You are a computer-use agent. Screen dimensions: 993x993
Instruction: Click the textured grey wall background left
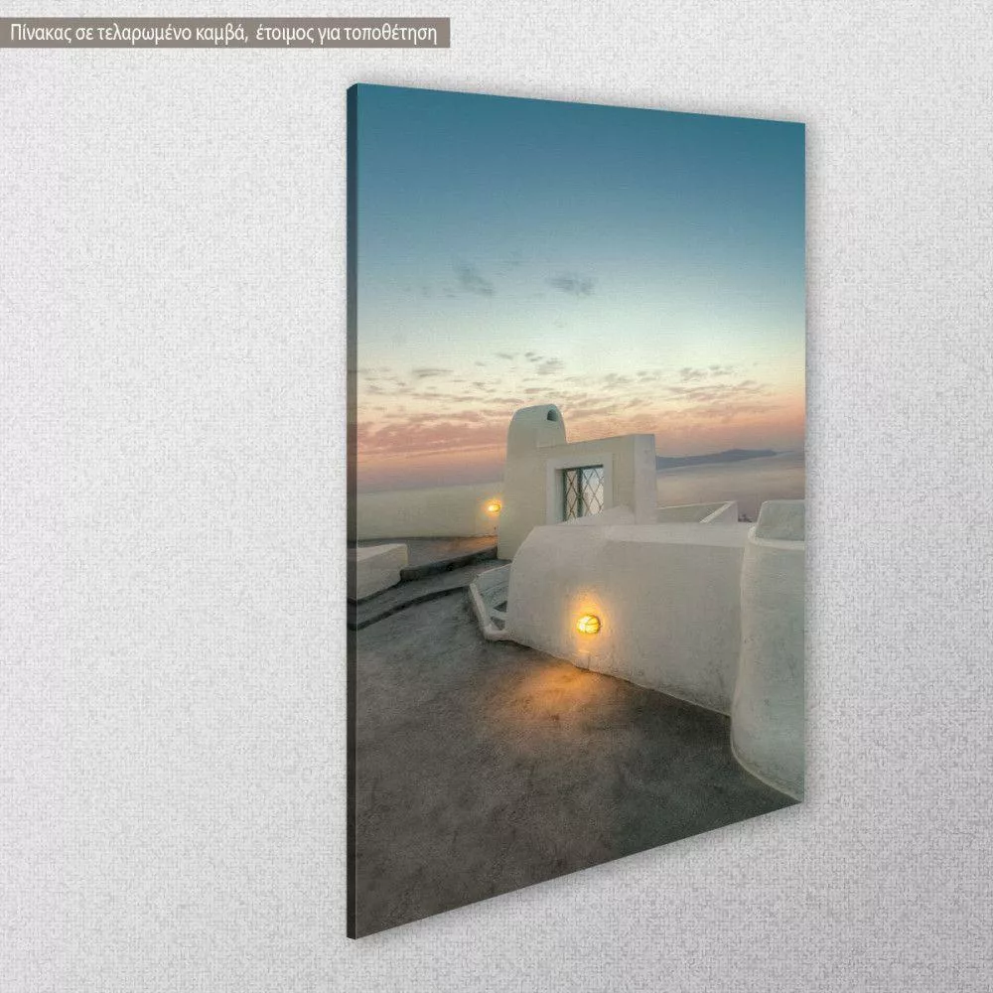pos(169,496)
